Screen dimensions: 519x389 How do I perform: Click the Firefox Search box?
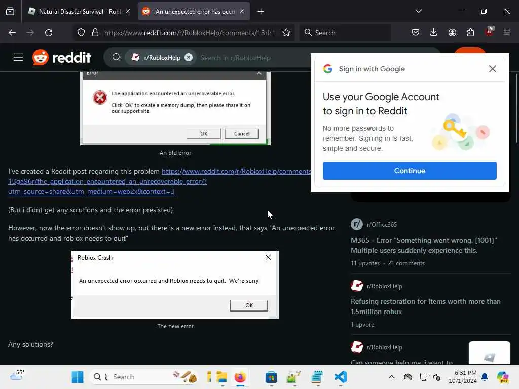[346, 33]
